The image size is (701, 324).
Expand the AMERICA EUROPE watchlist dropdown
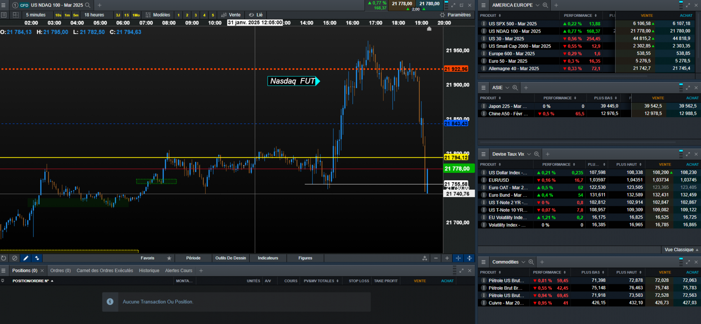[537, 5]
